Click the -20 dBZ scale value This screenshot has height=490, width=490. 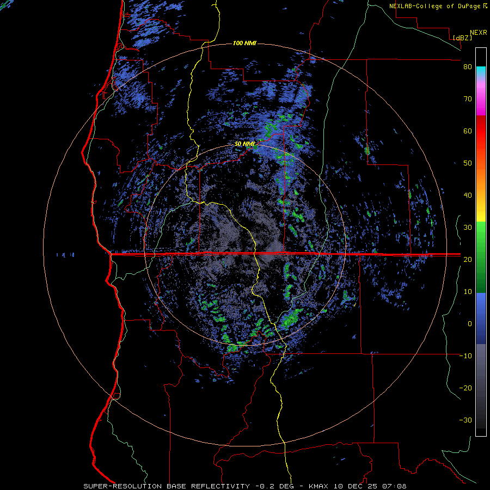(465, 388)
